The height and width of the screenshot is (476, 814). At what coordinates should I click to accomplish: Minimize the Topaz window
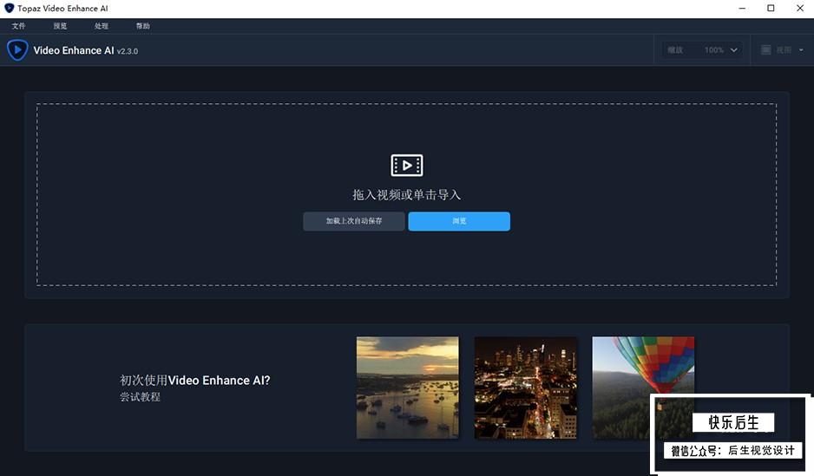click(742, 9)
